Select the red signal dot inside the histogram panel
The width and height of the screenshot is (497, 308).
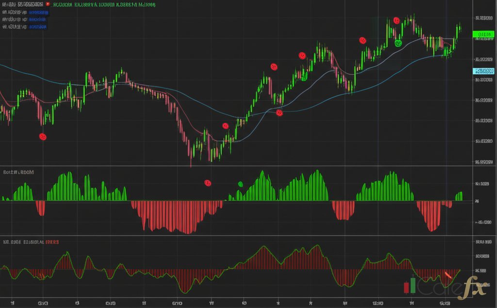coord(209,183)
